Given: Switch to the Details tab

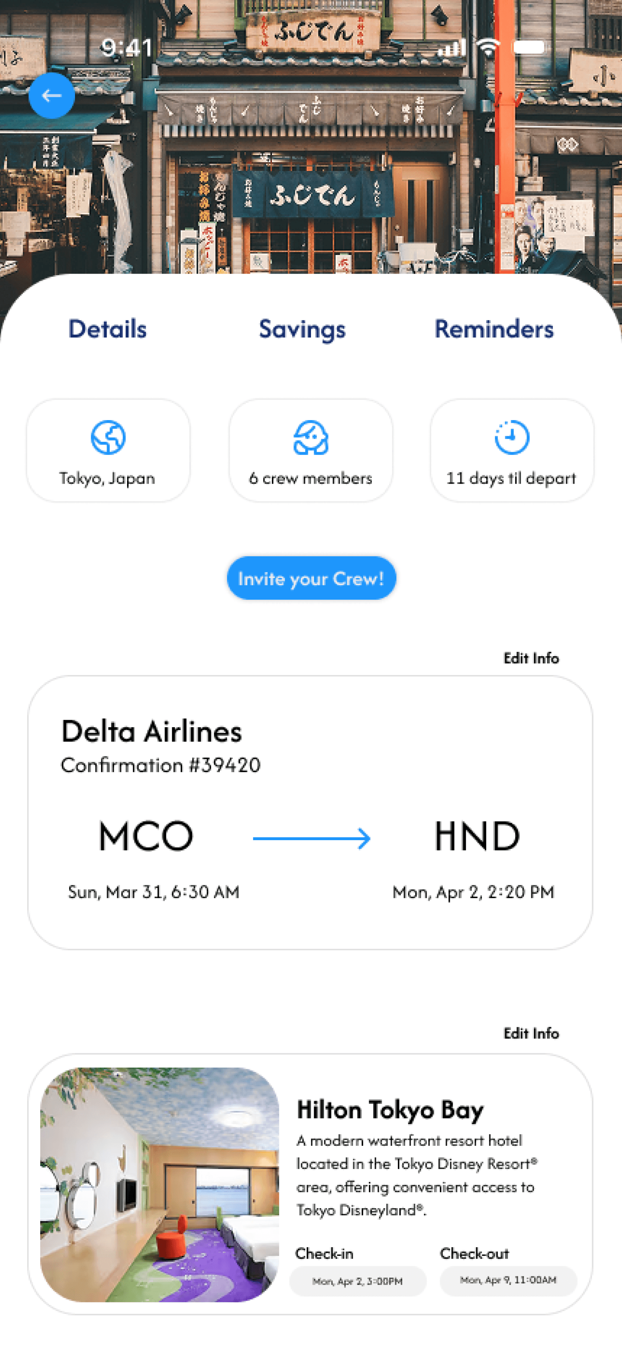Looking at the screenshot, I should pos(107,329).
